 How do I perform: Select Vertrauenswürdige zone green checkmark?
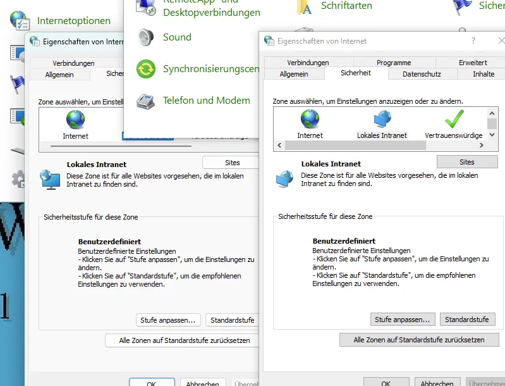click(454, 119)
